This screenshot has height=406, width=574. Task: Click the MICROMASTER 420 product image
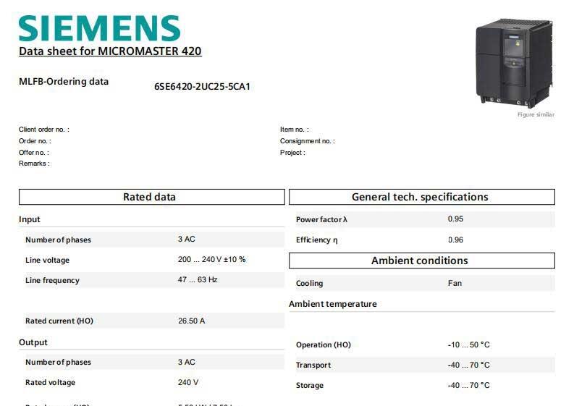pos(515,63)
